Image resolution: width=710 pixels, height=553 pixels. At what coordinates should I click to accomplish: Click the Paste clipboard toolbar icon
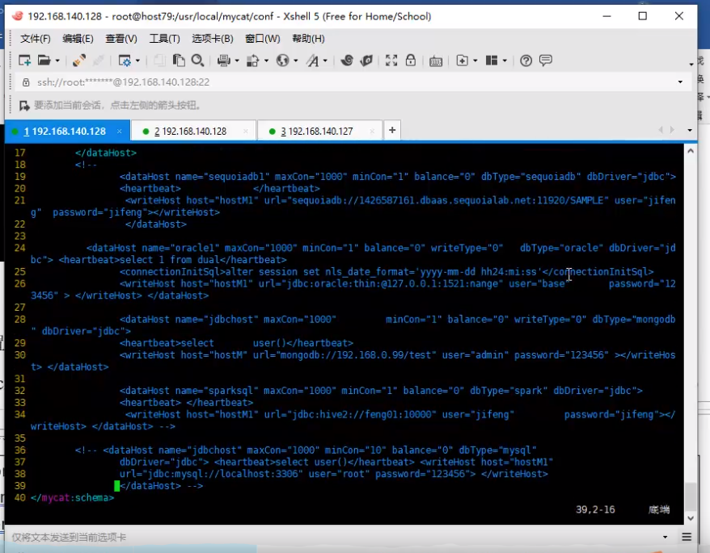click(x=179, y=60)
